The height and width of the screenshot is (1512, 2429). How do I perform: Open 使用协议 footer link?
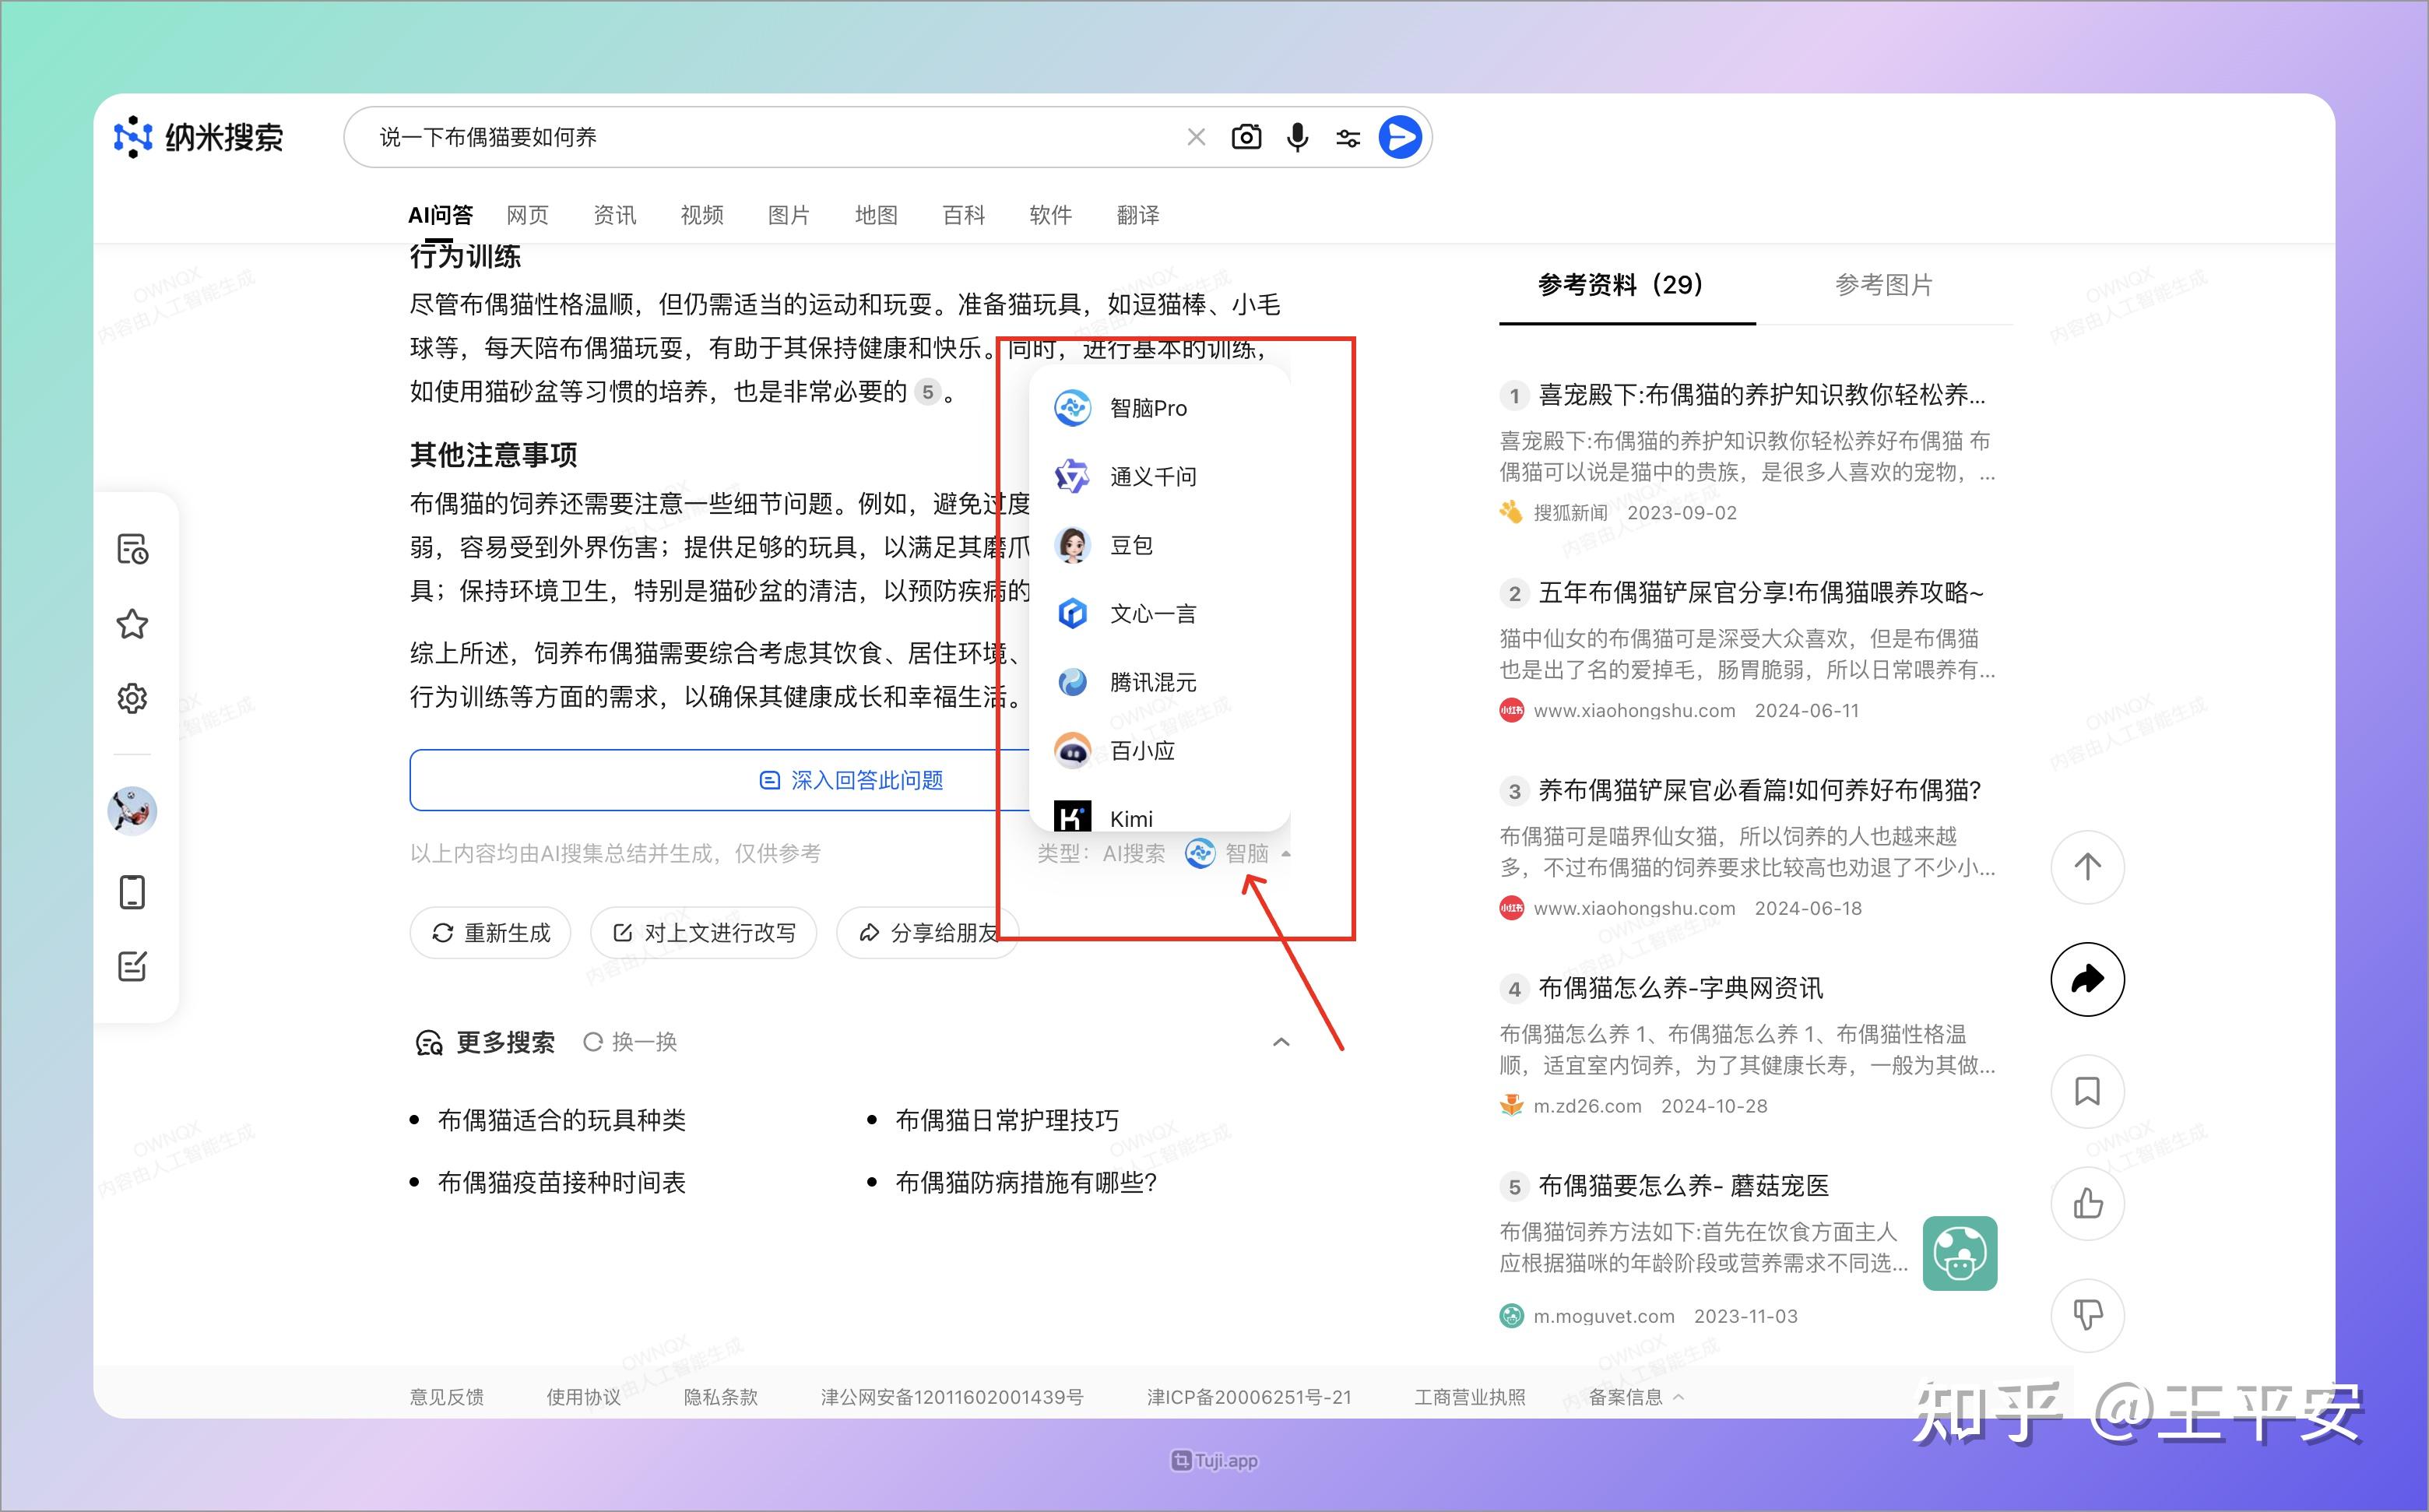coord(583,1397)
